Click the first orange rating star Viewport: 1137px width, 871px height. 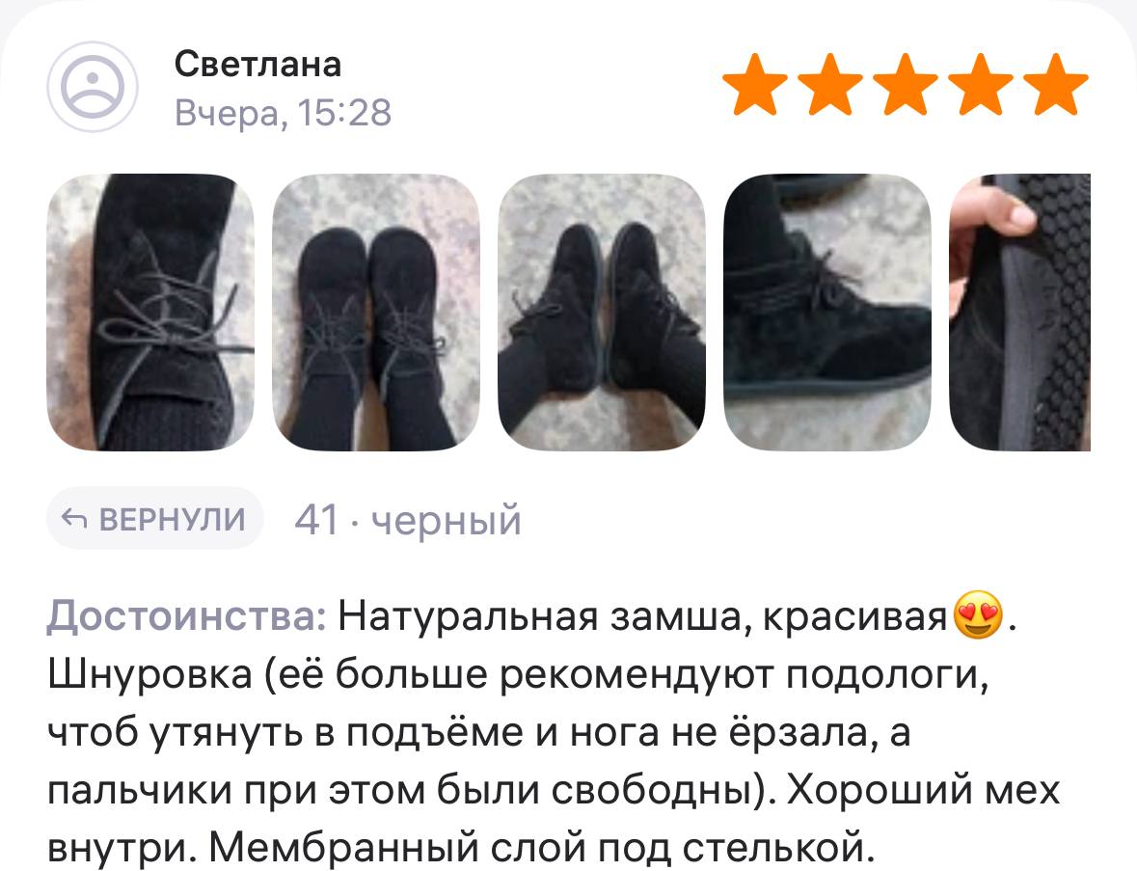pos(755,84)
